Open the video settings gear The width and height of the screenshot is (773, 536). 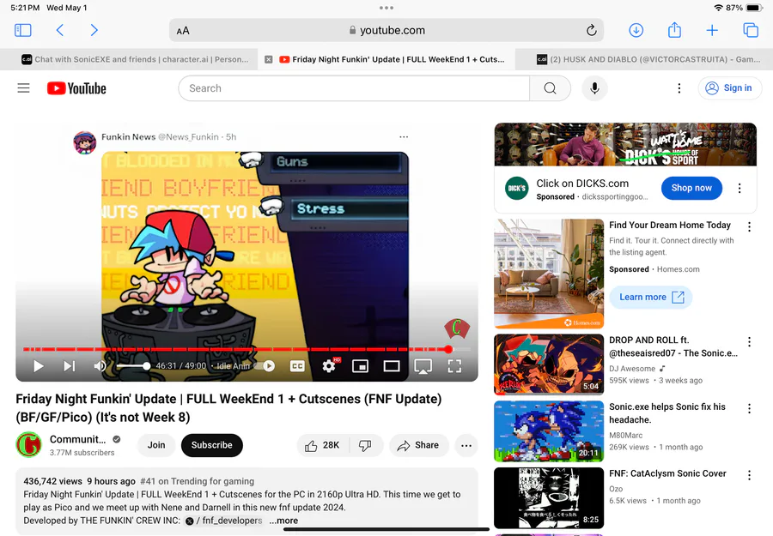pos(329,365)
